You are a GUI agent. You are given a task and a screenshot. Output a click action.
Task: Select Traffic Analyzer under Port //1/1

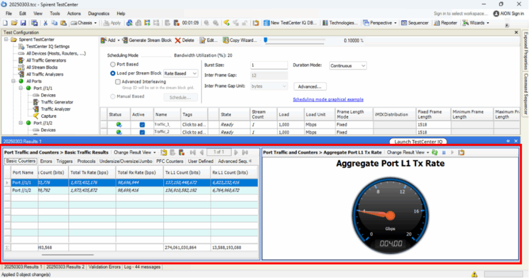click(56, 109)
